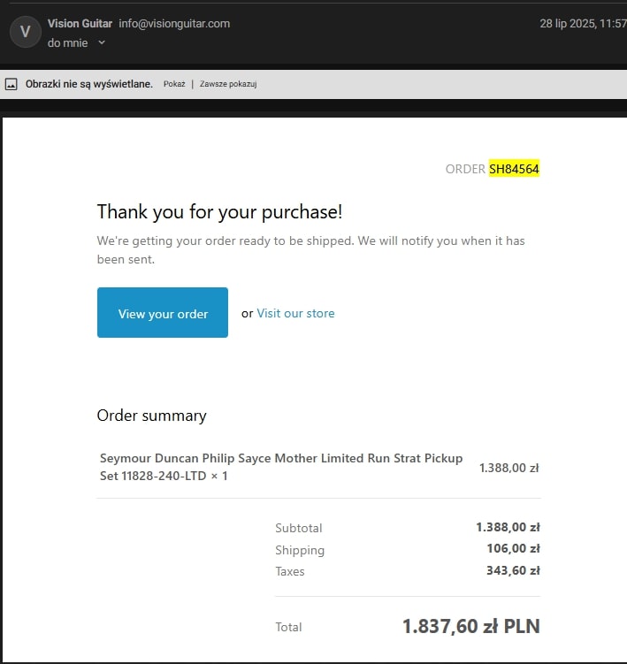The width and height of the screenshot is (627, 664).
Task: Click 'Obrazki nie są wyświetlane' notice text
Action: point(89,84)
